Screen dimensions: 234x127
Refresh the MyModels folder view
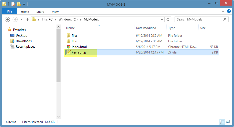[168, 19]
